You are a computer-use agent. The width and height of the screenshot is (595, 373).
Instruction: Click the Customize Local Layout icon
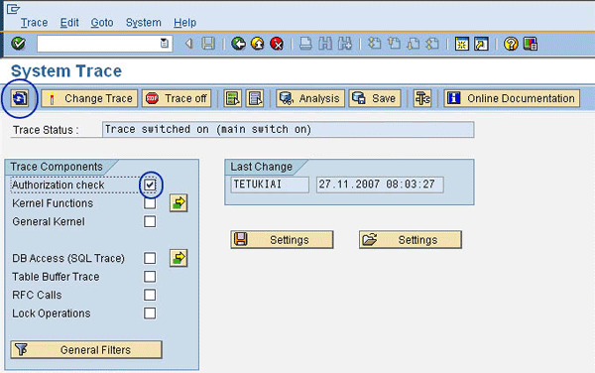[x=531, y=44]
